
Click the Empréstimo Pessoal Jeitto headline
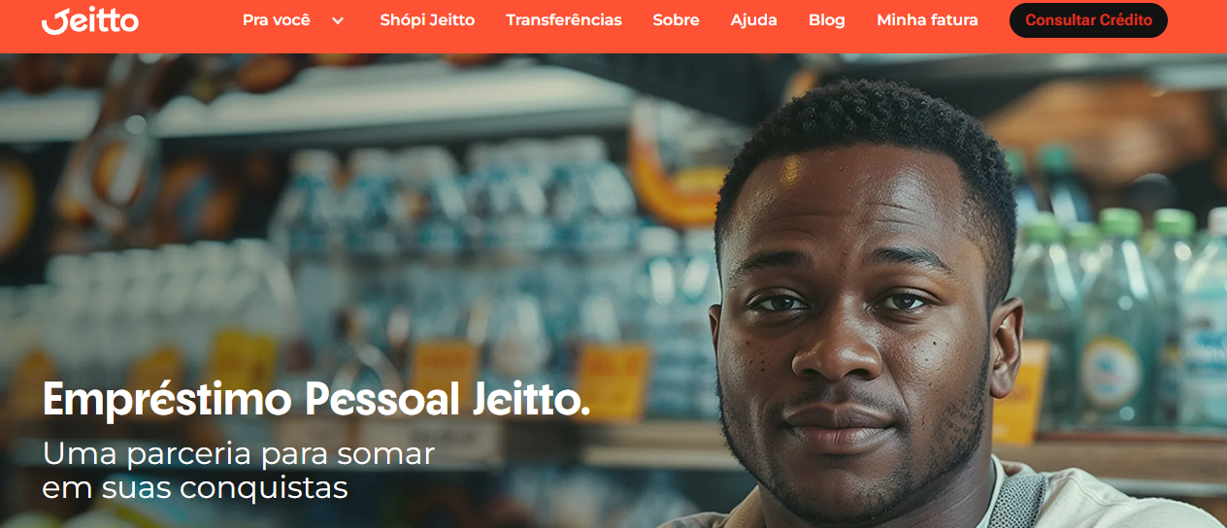pyautogui.click(x=316, y=399)
